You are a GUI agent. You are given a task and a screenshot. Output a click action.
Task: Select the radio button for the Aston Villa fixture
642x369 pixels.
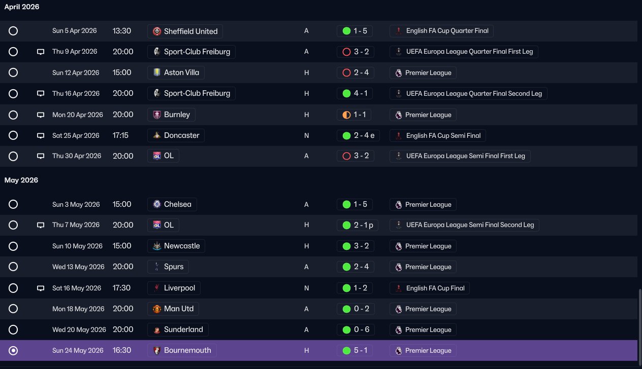click(x=13, y=72)
